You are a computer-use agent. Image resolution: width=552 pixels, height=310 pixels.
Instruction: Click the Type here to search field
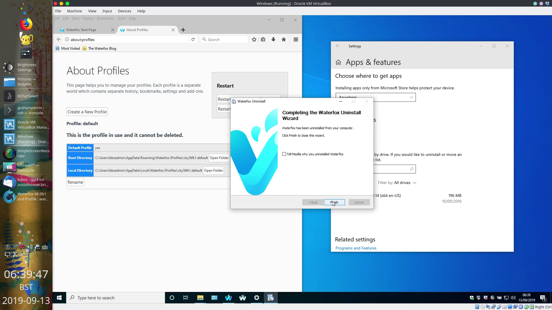(115, 298)
